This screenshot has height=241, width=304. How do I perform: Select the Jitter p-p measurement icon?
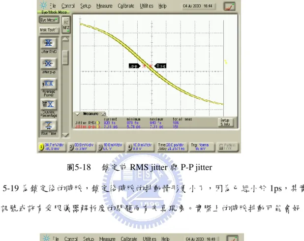click(49, 63)
